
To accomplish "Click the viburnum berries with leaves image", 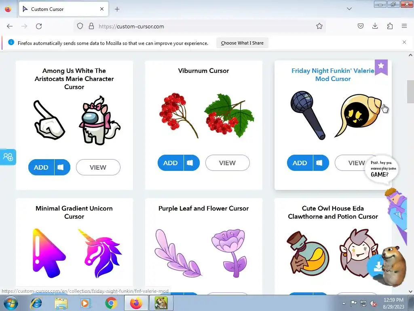I will pyautogui.click(x=229, y=115).
